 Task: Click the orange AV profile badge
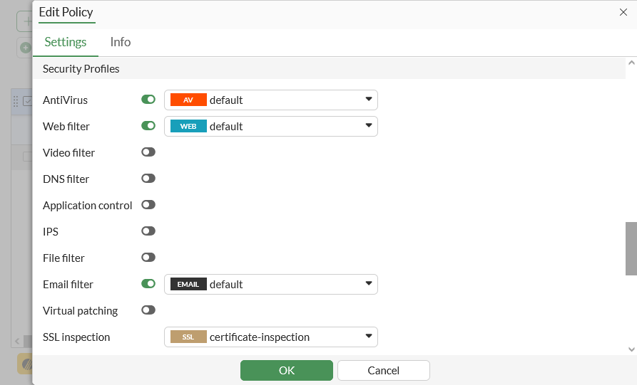coord(188,100)
